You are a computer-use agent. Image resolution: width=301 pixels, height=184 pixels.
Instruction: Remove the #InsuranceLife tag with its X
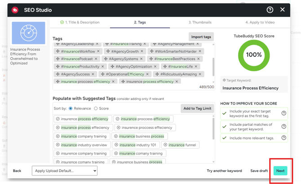click(196, 67)
